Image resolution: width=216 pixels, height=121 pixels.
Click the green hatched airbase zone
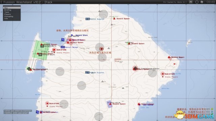click(x=41, y=50)
